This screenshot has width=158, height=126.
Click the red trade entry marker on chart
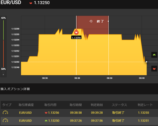click(76, 32)
